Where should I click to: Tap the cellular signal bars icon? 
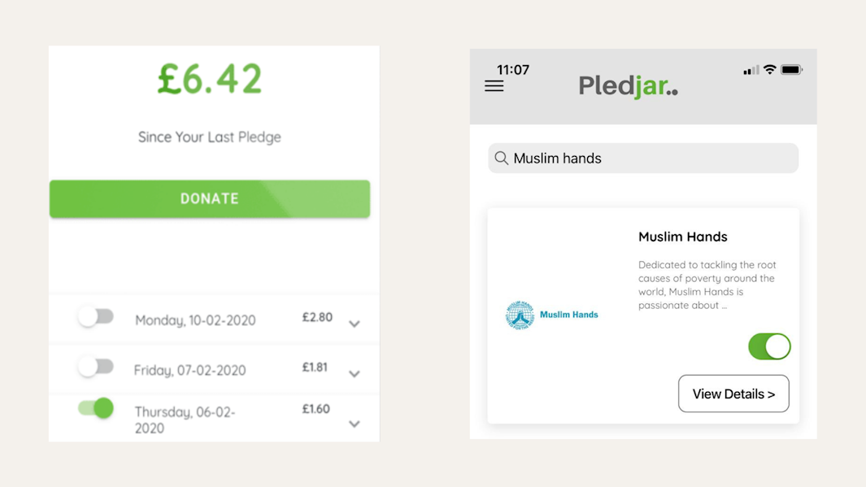coord(751,70)
